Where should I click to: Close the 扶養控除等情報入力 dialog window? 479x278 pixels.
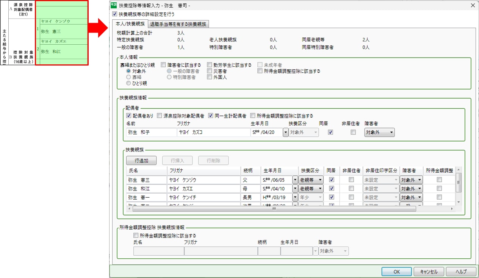(472, 5)
